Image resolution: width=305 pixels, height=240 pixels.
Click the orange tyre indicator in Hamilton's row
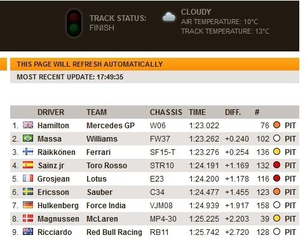pyautogui.click(x=276, y=125)
